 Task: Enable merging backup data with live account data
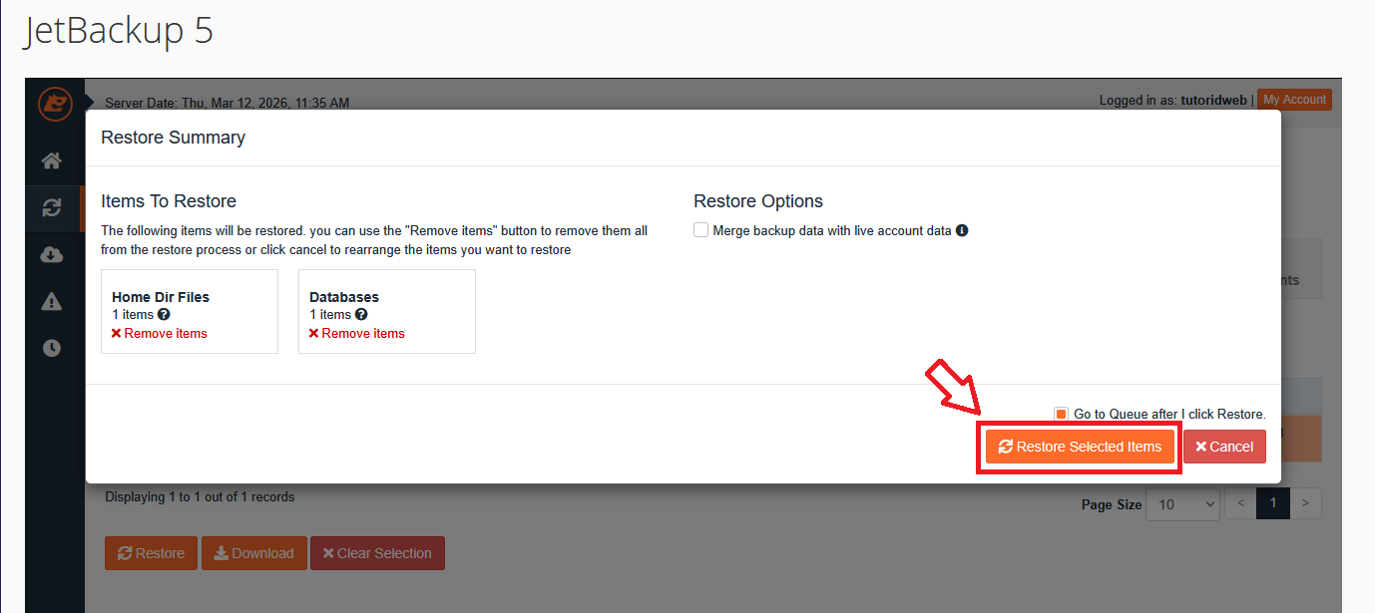(700, 229)
